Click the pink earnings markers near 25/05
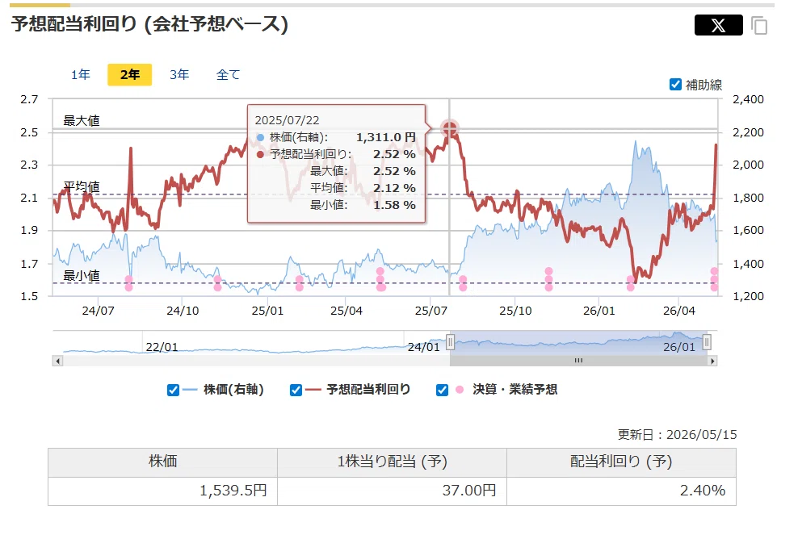798x539 pixels. click(x=380, y=280)
